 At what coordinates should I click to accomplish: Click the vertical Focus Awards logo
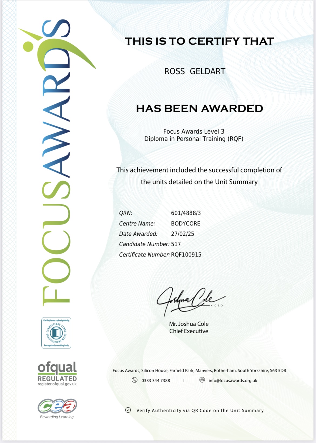click(57, 162)
